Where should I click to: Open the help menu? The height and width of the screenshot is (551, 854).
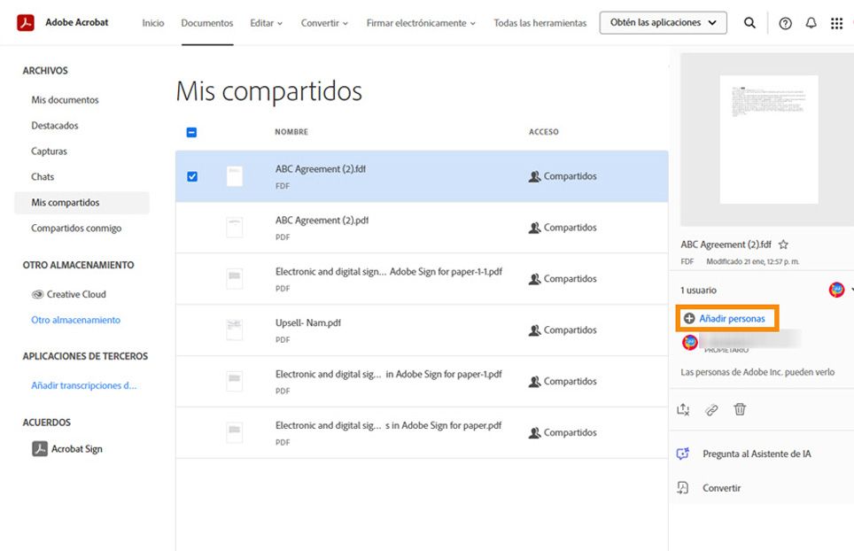(x=785, y=22)
